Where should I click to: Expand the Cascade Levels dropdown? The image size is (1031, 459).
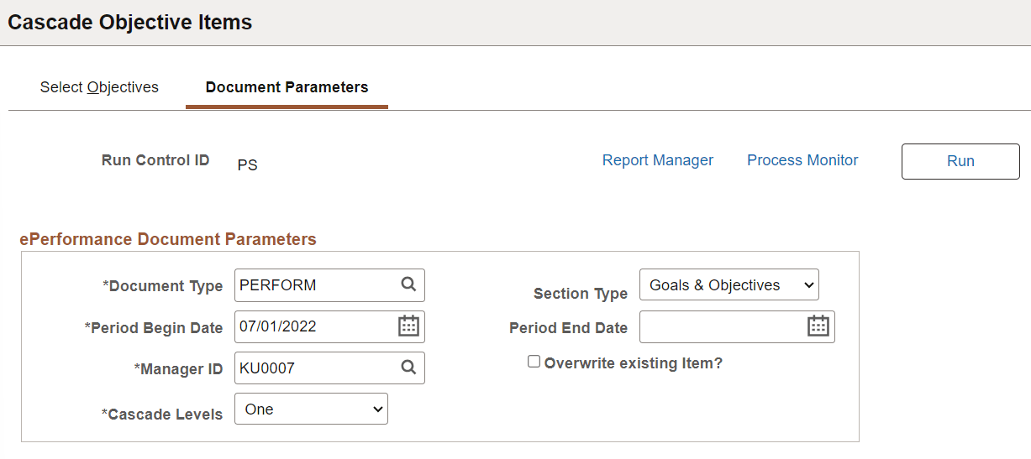pyautogui.click(x=311, y=409)
